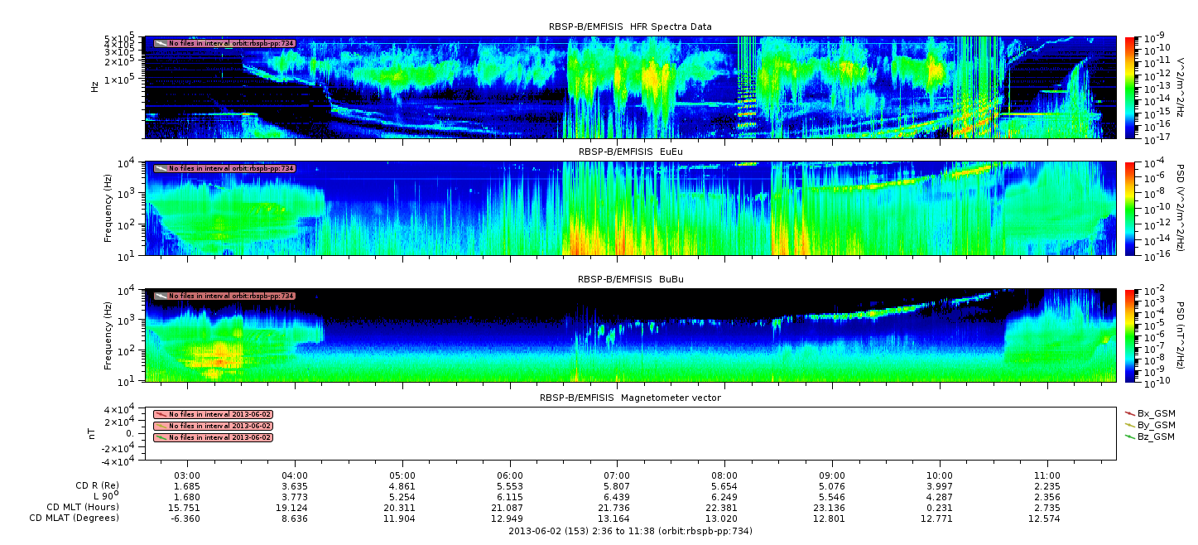The image size is (1198, 545).
Task: Click the warning icon in the BuBu panel
Action: pos(161,296)
